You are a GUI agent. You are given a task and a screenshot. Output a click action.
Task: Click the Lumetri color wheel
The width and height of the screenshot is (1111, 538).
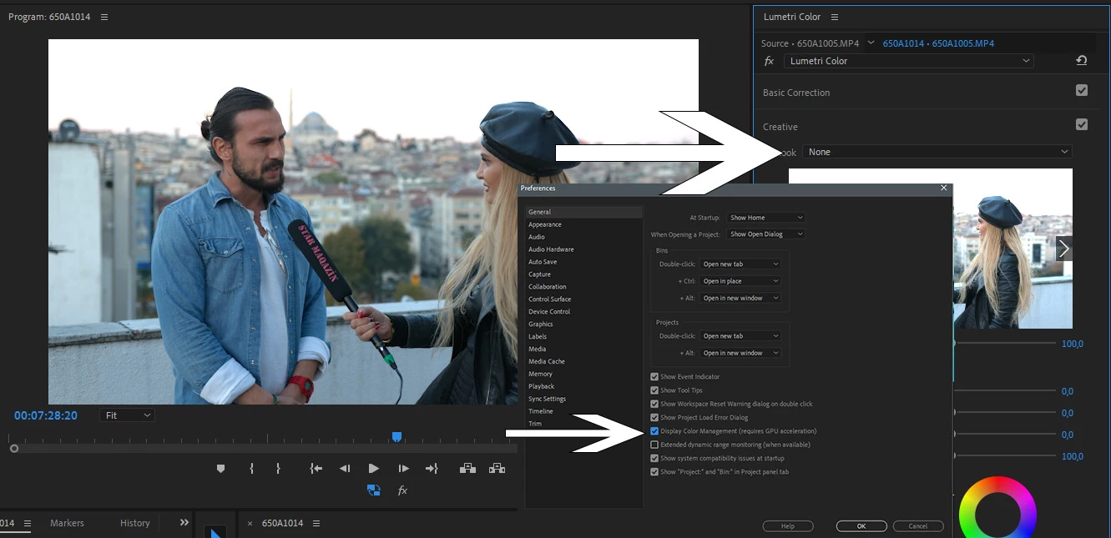997,509
